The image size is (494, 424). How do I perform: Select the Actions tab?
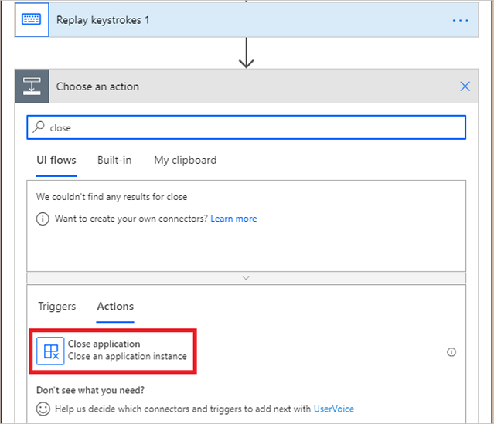pyautogui.click(x=115, y=306)
